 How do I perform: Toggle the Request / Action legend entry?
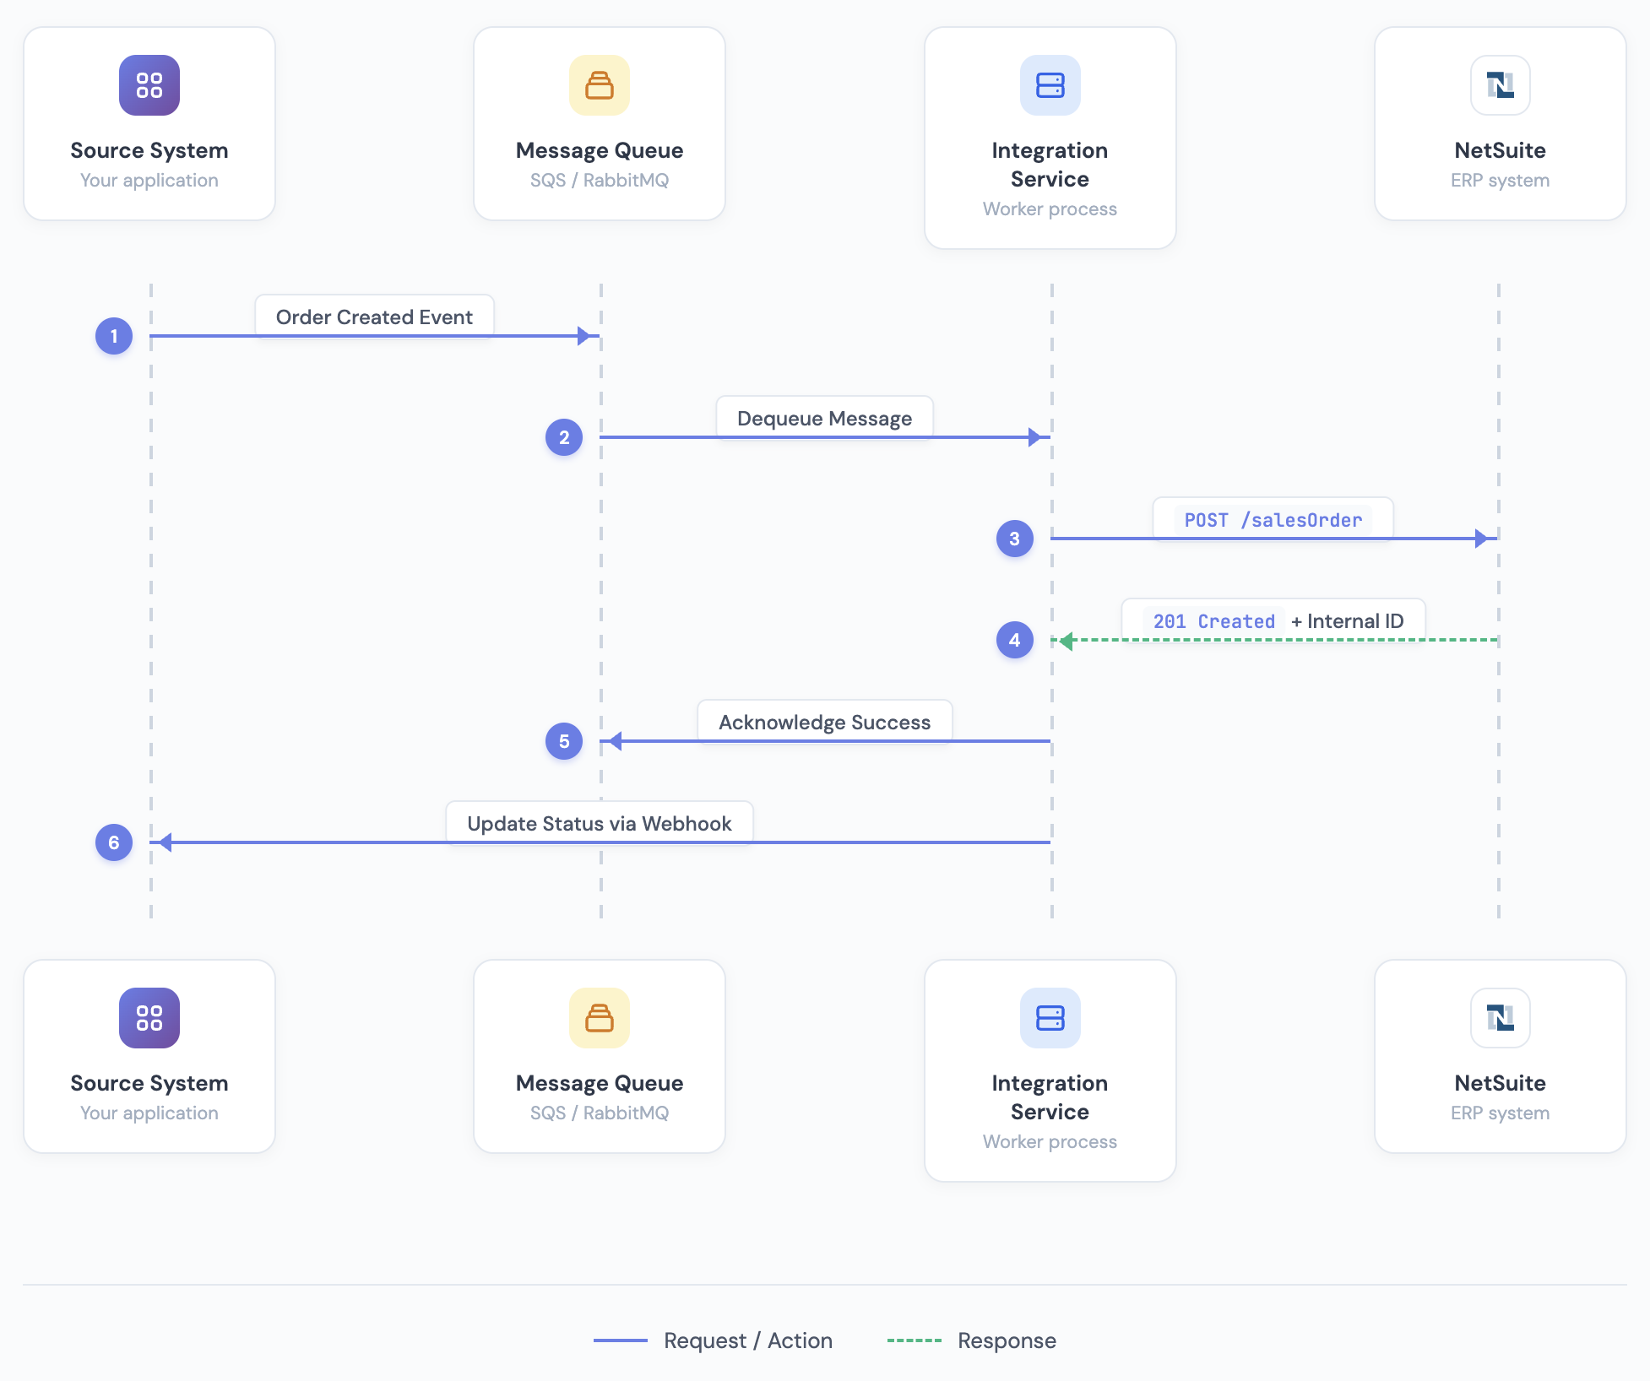(x=746, y=1340)
